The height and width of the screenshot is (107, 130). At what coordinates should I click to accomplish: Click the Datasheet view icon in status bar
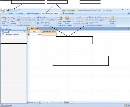pyautogui.click(x=126, y=105)
